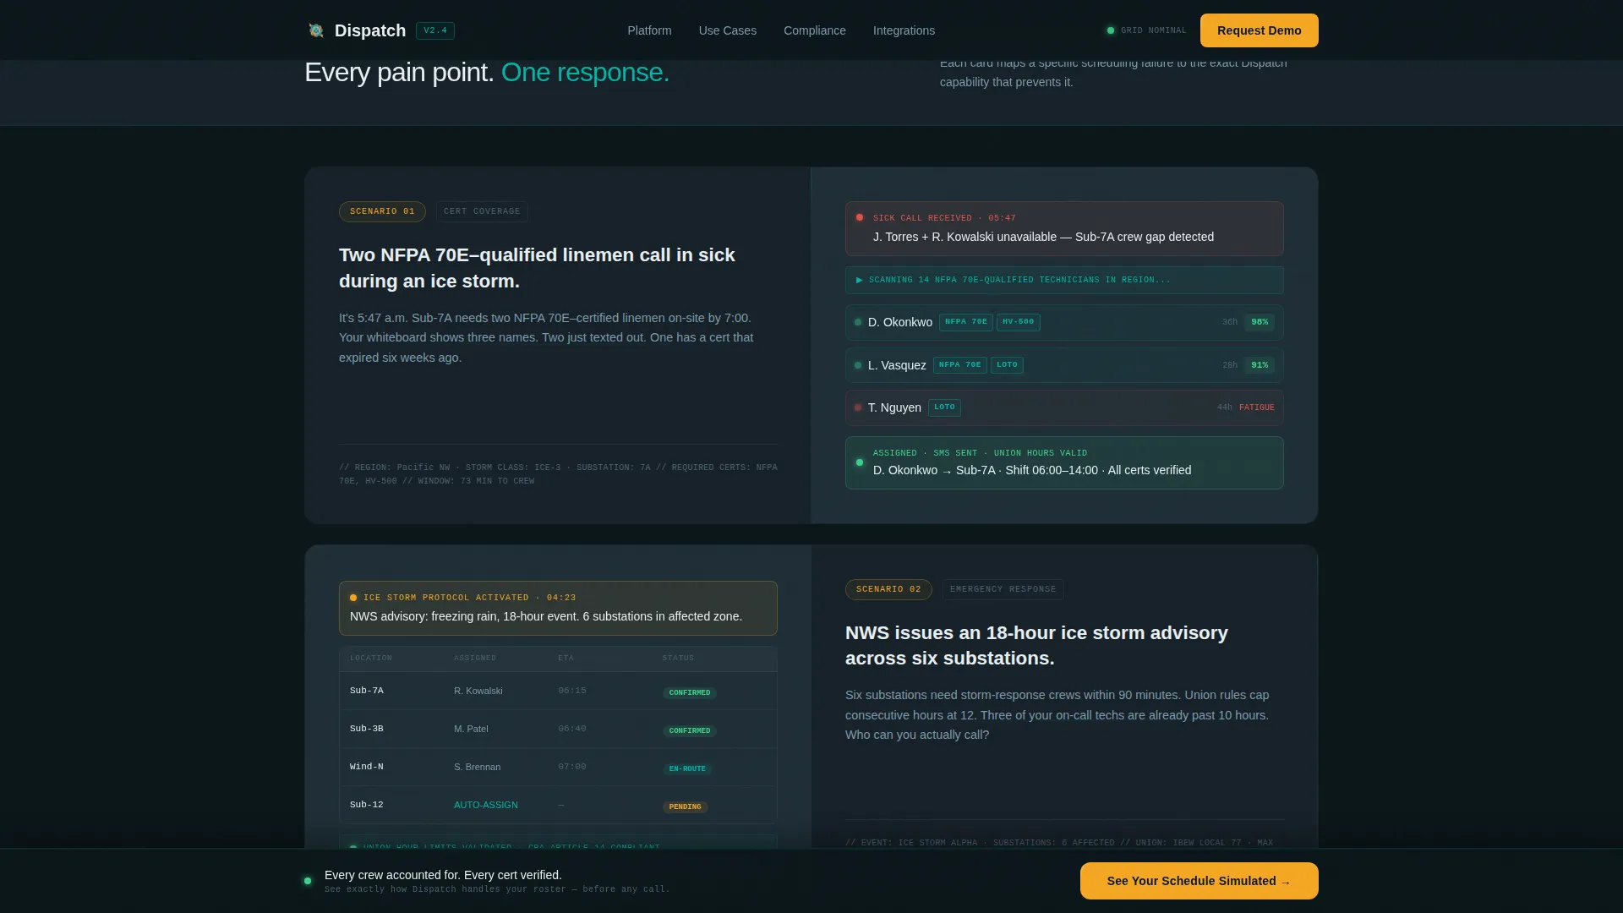
Task: Click the Dispatch logo icon
Action: pos(316,30)
